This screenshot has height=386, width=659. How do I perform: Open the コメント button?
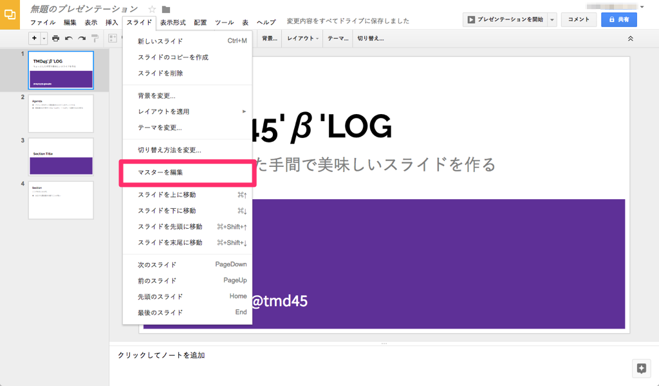579,19
